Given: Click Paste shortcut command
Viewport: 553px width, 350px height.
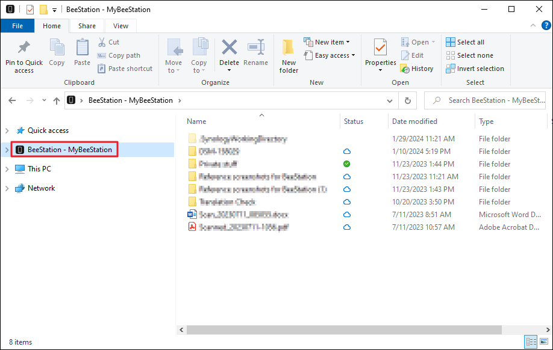Looking at the screenshot, I should pos(125,69).
